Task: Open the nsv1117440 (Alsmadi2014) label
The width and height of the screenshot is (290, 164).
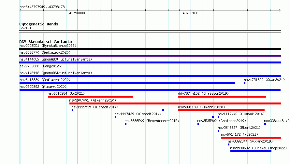Action: pos(241,114)
